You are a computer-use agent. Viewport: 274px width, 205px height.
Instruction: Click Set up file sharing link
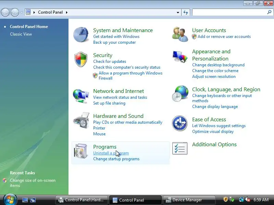point(109,103)
